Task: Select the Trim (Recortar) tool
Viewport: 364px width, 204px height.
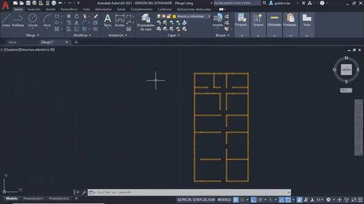Action: [85, 16]
